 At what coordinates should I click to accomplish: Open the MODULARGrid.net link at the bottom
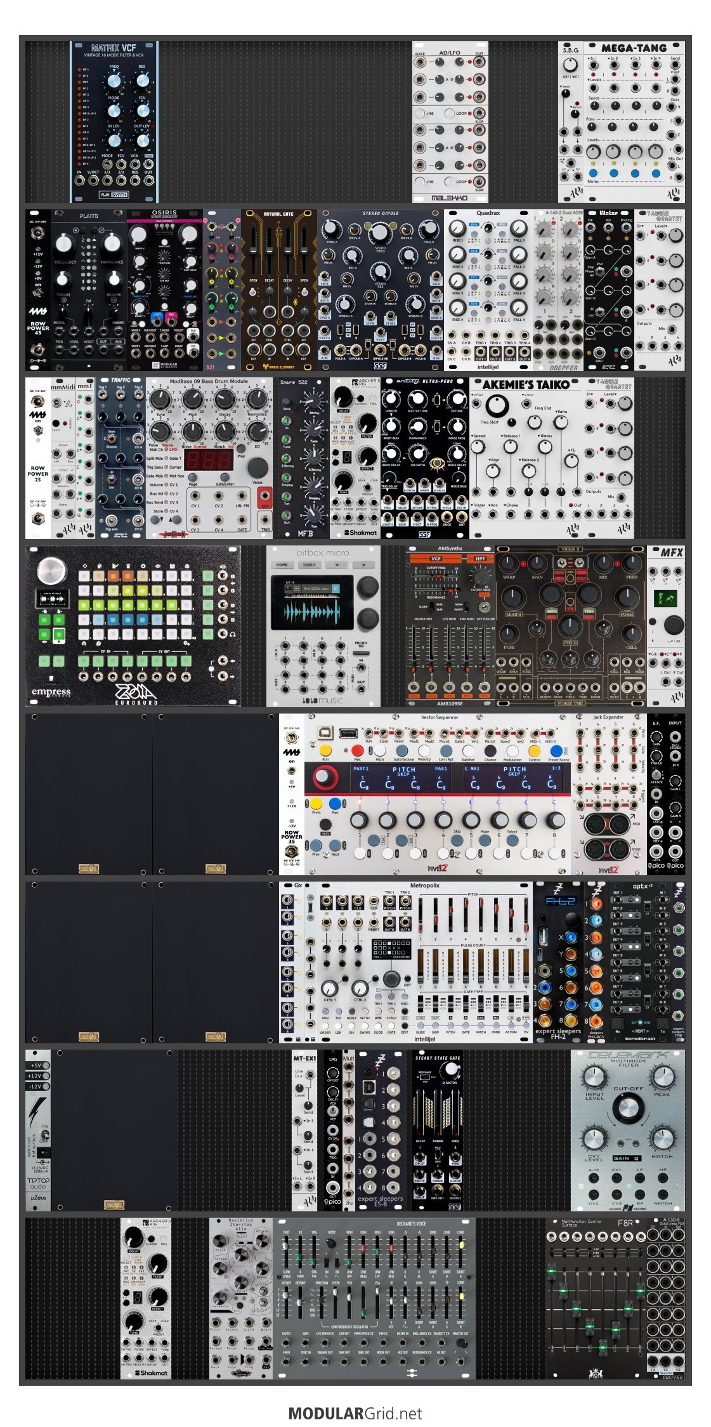pyautogui.click(x=355, y=1412)
